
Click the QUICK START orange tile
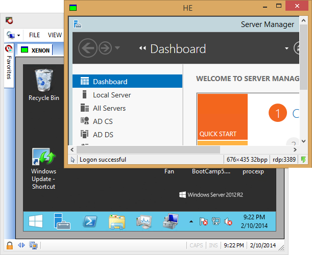click(223, 117)
